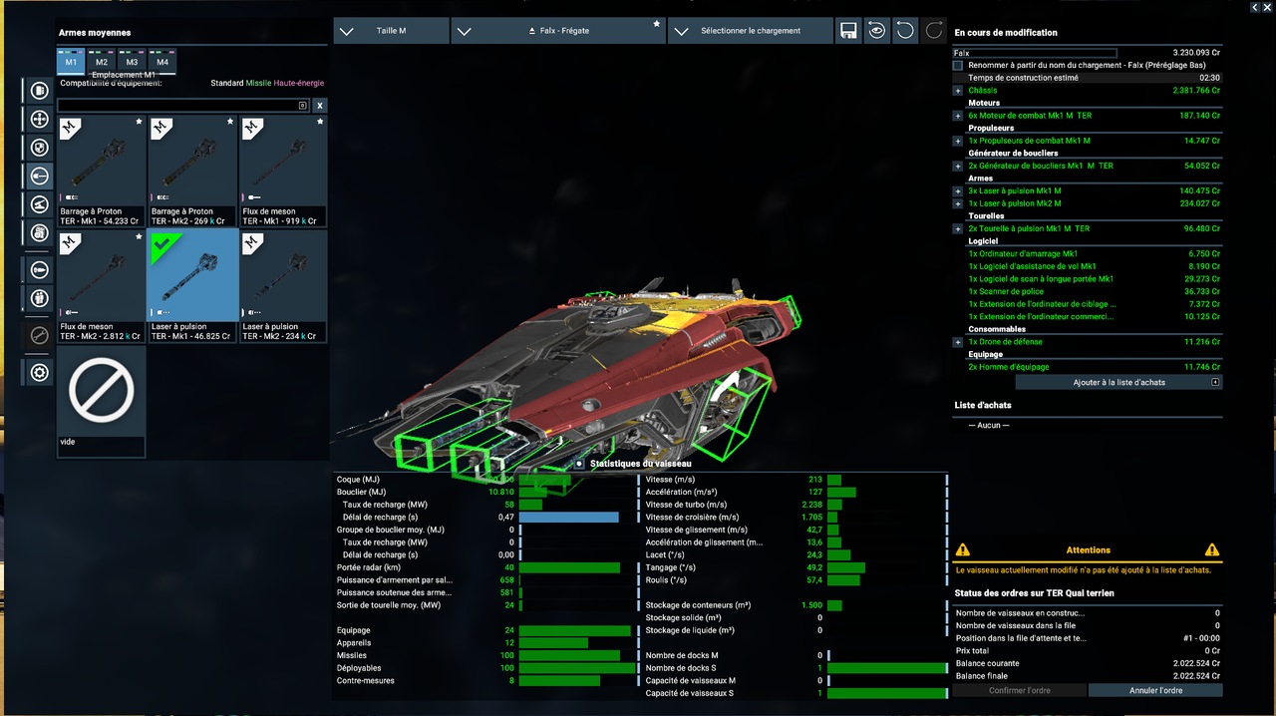Click the 'Missile' compatibility label
This screenshot has height=716, width=1276.
click(258, 83)
